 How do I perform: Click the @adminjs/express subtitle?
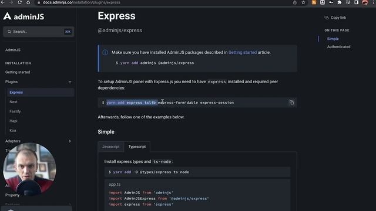coord(120,30)
